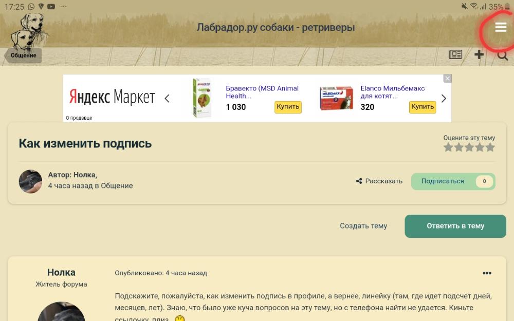
Task: Go back to Общение breadcrumb
Action: (23, 55)
